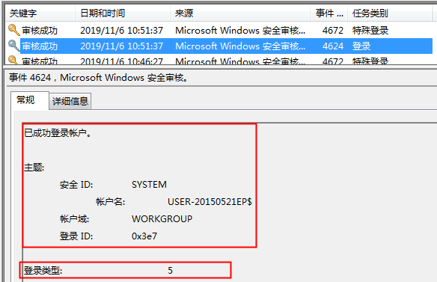Click the WORKGROUP value
This screenshot has width=437, height=282.
[162, 218]
